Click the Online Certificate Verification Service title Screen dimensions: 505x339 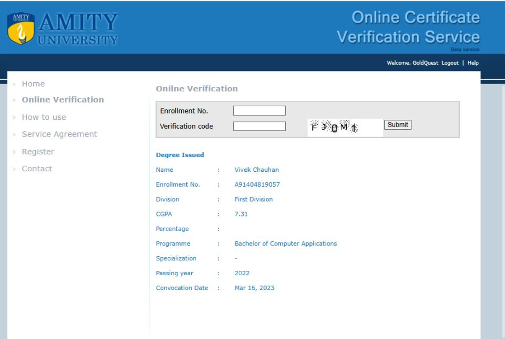click(408, 27)
